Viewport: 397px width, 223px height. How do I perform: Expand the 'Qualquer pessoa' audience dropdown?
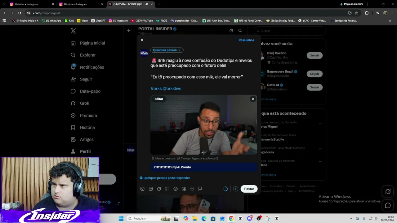(167, 50)
